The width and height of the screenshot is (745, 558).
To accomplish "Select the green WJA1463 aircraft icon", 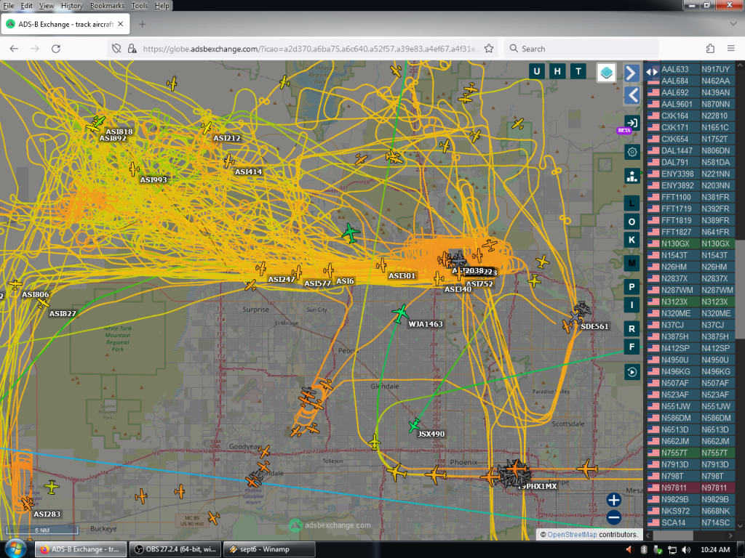I will point(401,314).
